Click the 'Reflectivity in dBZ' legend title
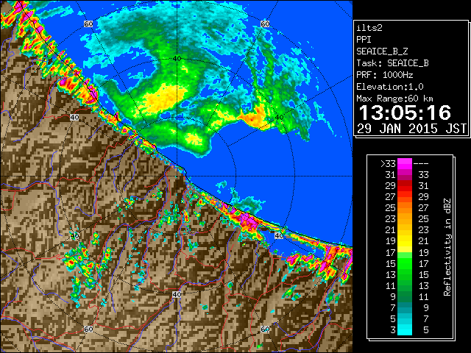 pos(447,247)
